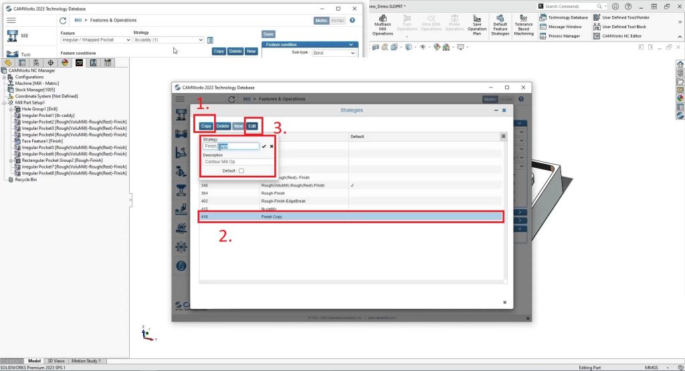
Task: Open File Explorer folder icon in task pane
Action: (680, 82)
